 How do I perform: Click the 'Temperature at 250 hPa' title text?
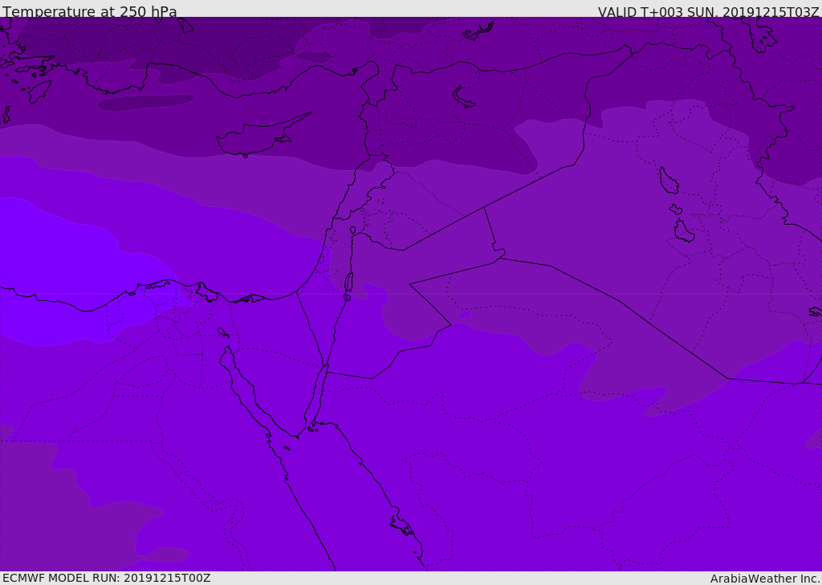90,11
